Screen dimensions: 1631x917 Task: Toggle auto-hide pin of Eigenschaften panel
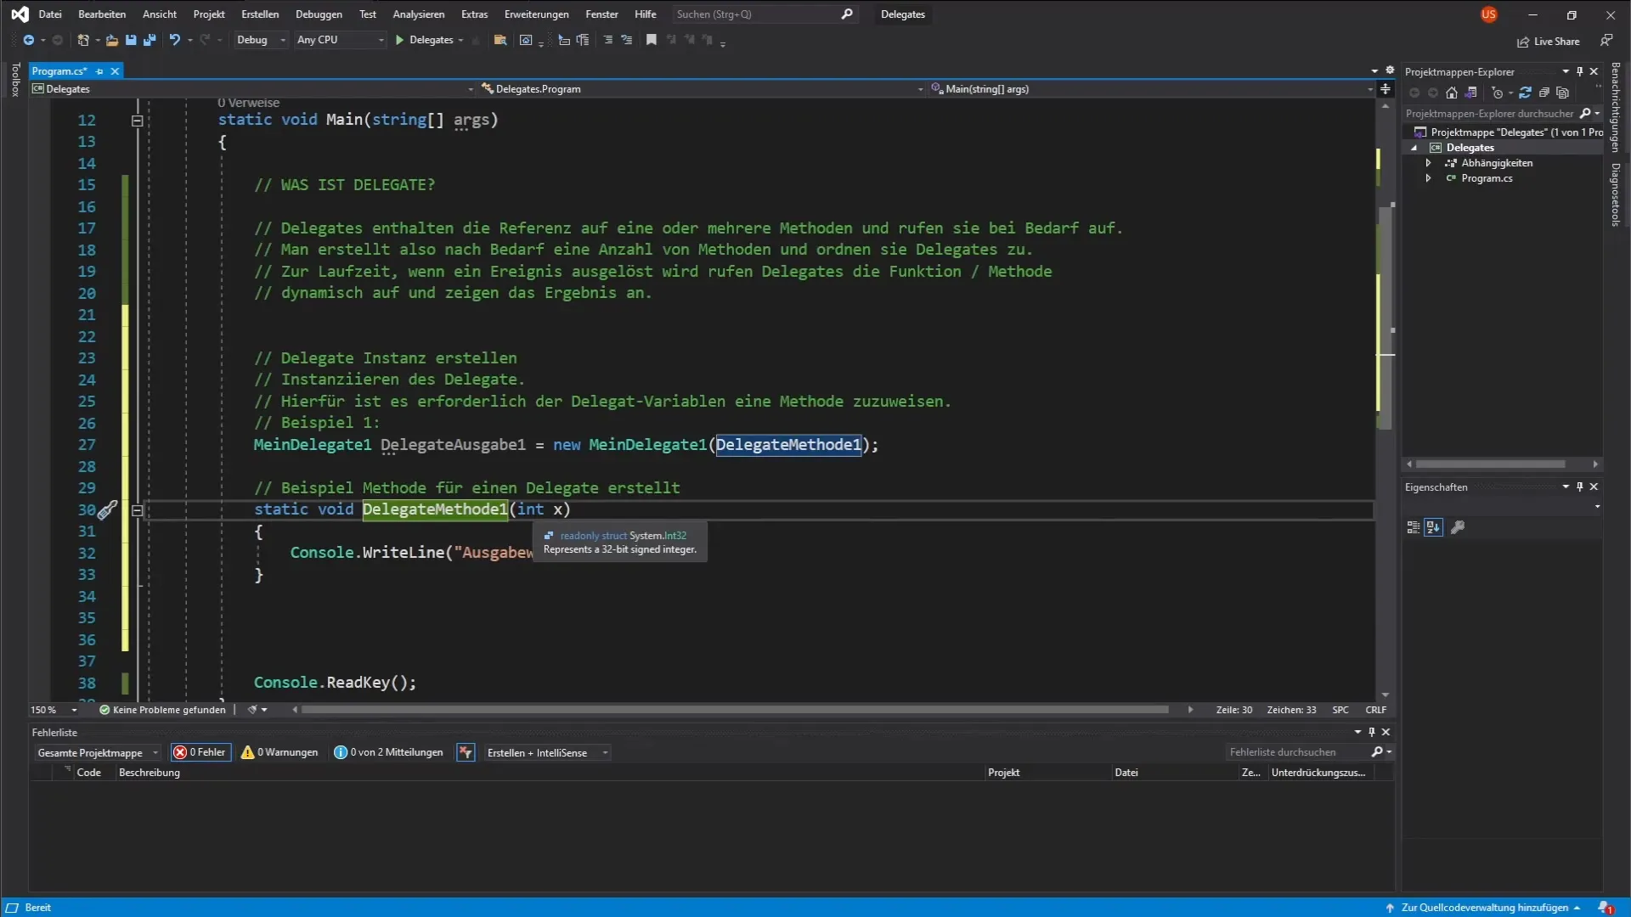pos(1580,487)
